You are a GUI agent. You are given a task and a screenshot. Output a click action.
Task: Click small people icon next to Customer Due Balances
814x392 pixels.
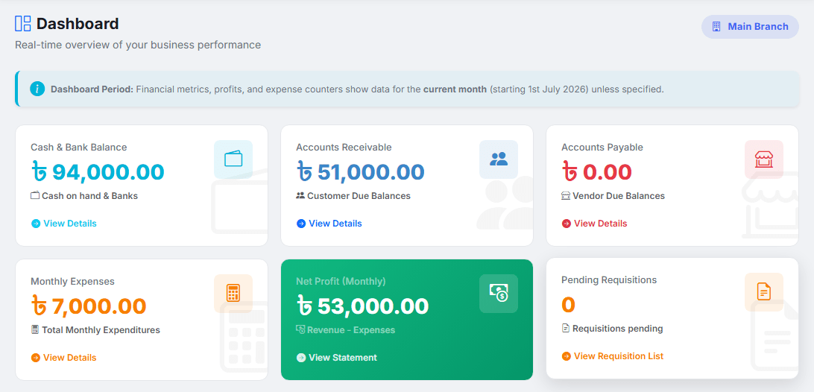click(300, 196)
